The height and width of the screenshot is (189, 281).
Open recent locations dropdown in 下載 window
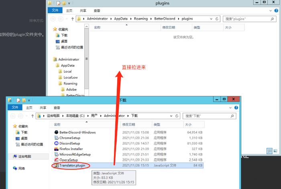coord(26,116)
